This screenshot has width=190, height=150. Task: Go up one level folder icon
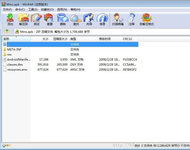7,31
